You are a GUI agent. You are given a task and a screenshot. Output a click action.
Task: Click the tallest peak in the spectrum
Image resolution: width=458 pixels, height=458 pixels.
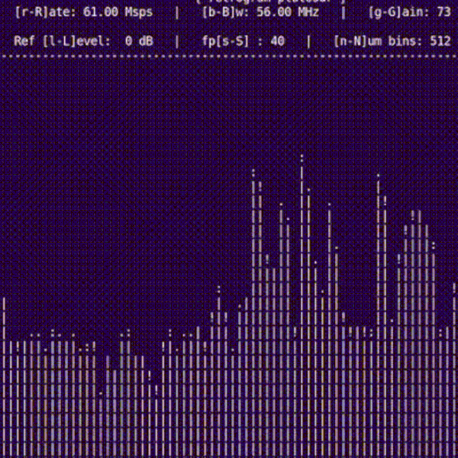pyautogui.click(x=302, y=164)
